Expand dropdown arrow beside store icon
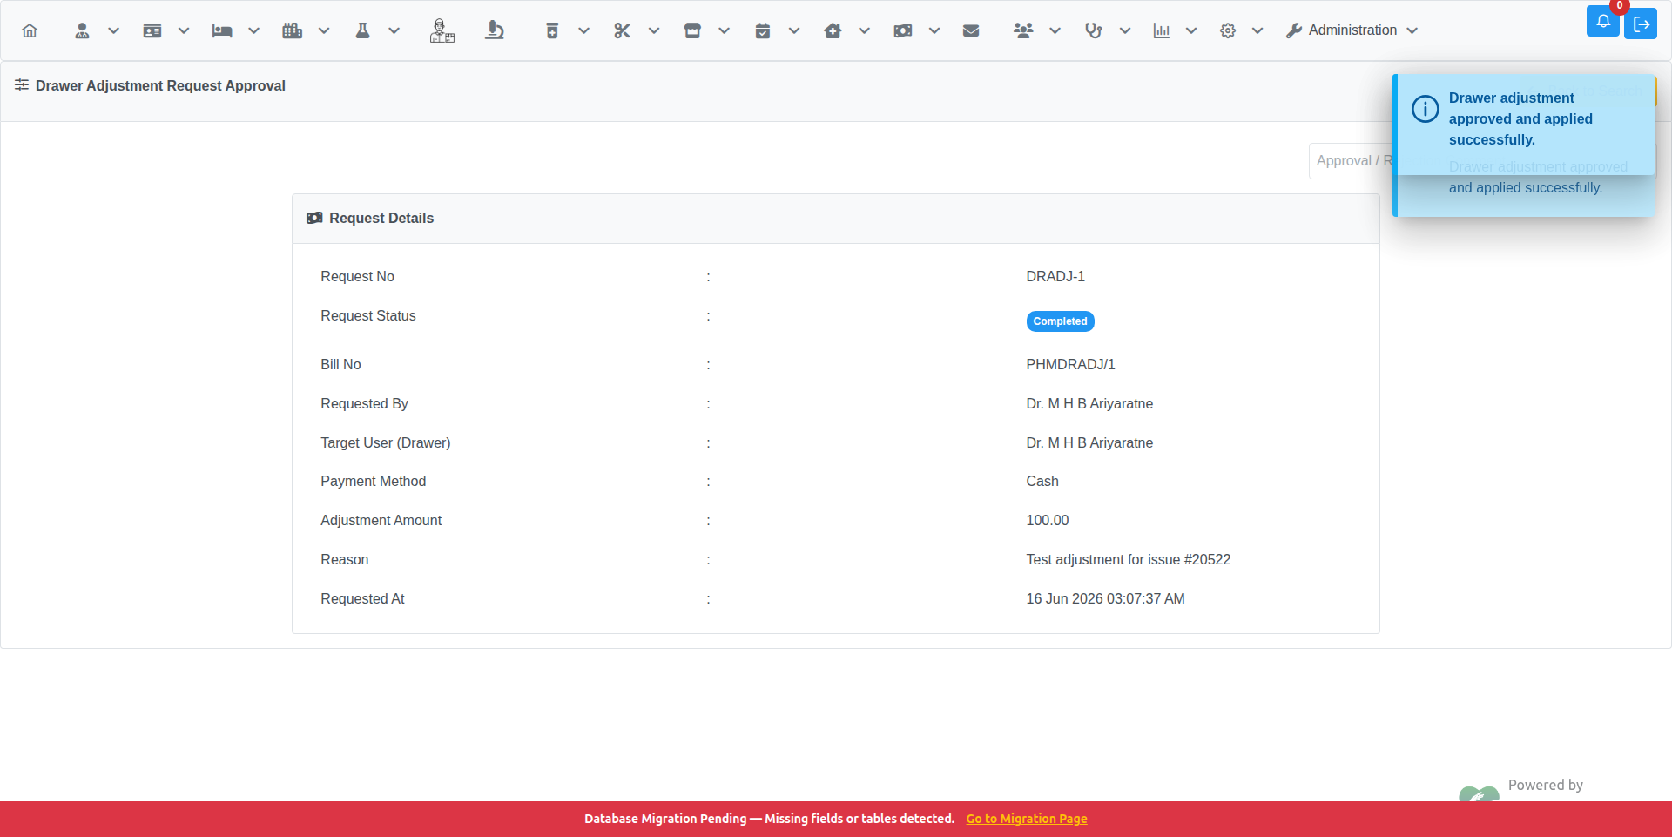Screen dimensions: 1672x837 (724, 30)
